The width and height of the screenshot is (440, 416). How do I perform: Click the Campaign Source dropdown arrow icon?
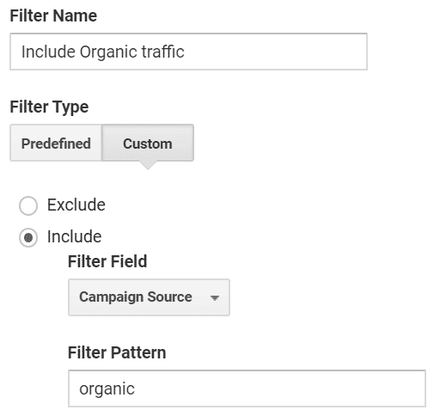[x=214, y=298]
